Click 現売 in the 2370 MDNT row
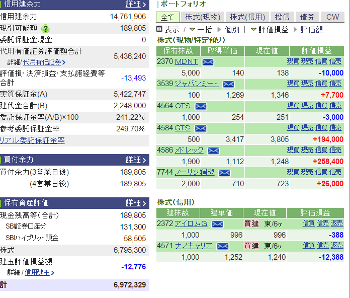Viewport: 350px width, 298px height. [307, 61]
